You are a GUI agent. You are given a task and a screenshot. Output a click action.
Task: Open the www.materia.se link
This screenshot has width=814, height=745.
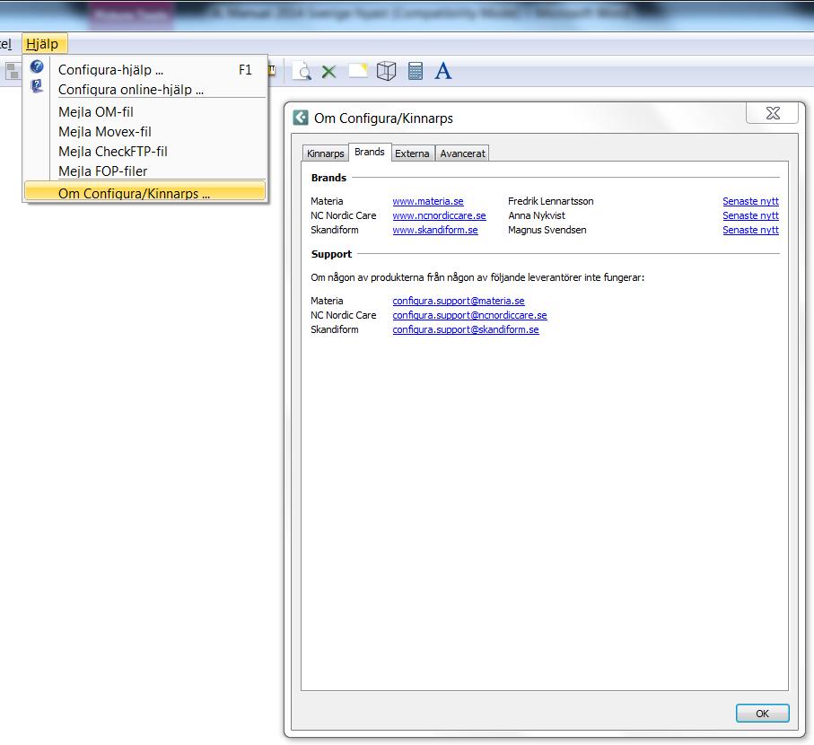click(428, 201)
